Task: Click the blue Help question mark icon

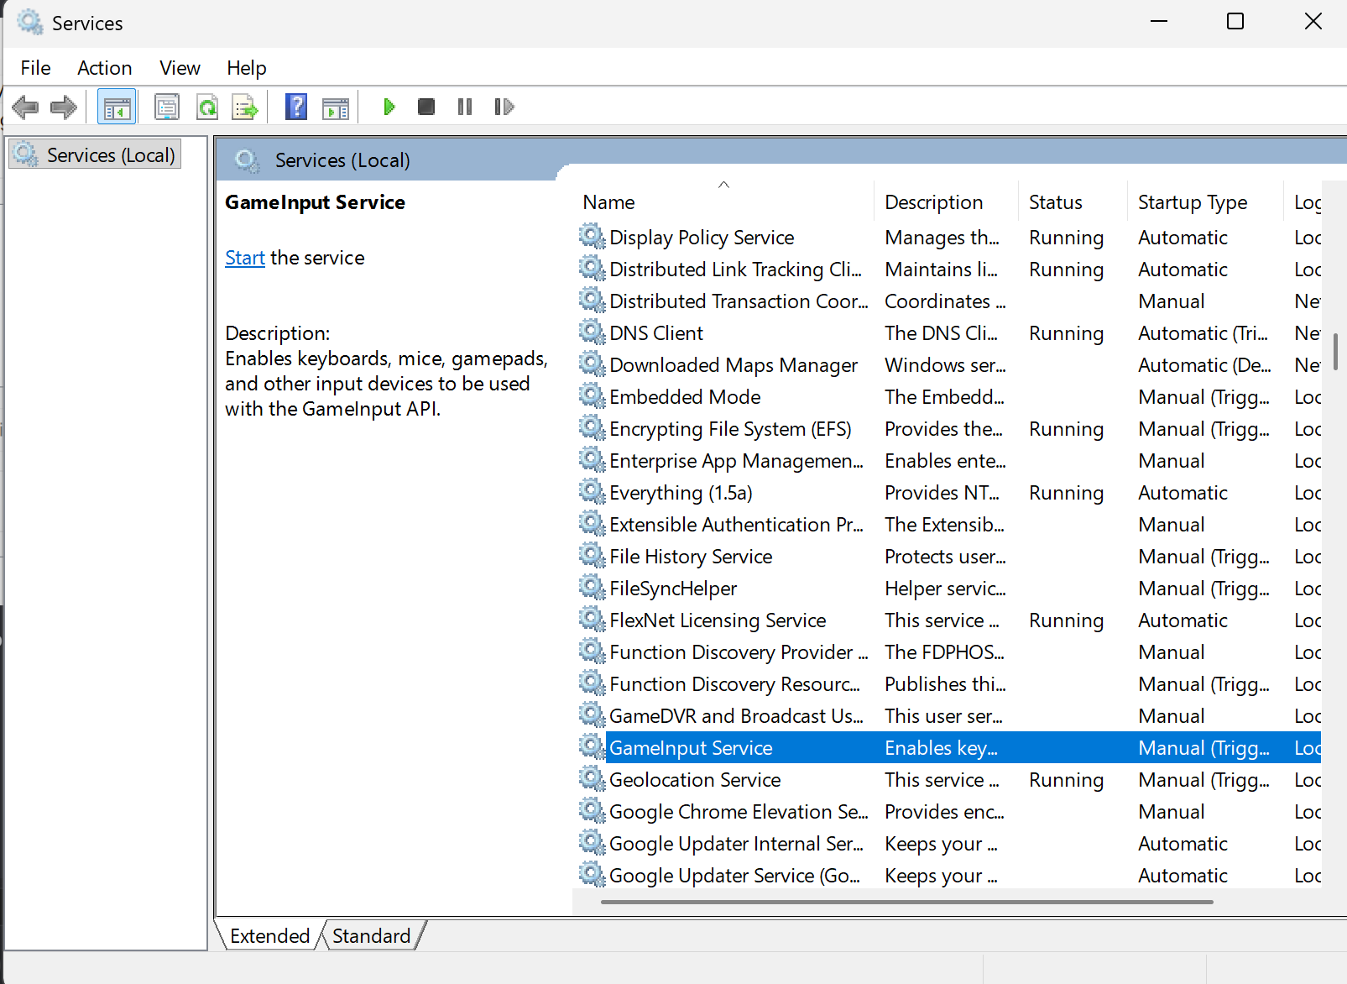Action: coord(296,107)
